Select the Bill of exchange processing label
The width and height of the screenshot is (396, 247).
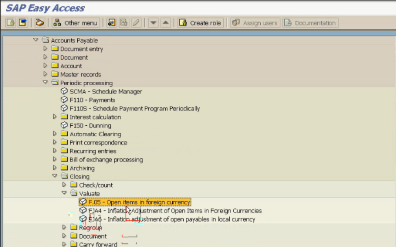[106, 160]
